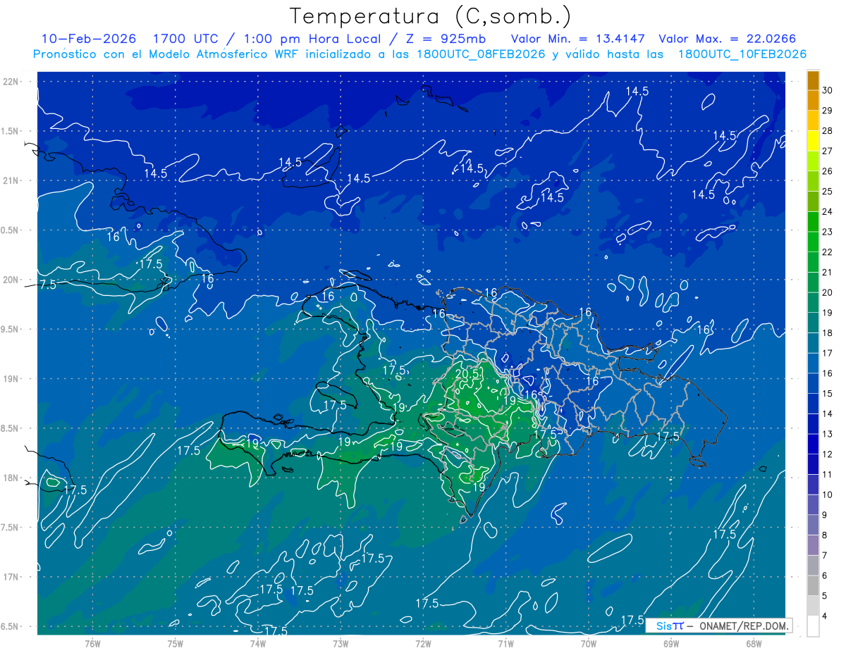Click the "19N" latitude axis label
Screen dimensions: 846x653
pyautogui.click(x=10, y=379)
